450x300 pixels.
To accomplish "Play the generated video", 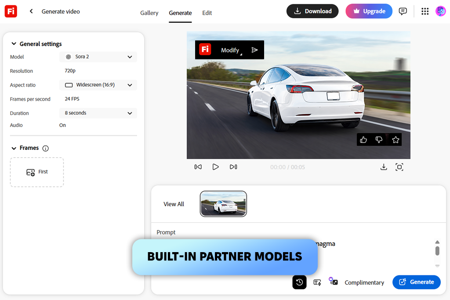I will click(215, 167).
